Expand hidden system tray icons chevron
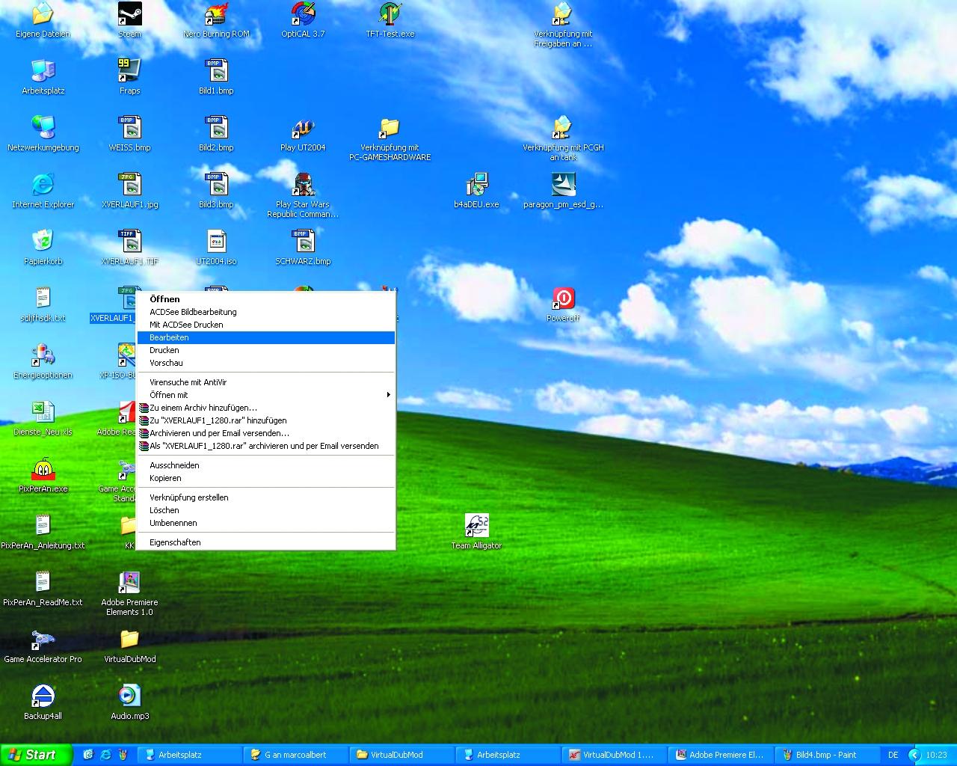This screenshot has width=957, height=766. tap(914, 756)
